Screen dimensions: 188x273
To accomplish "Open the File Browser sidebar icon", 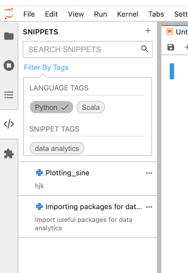I will pyautogui.click(x=9, y=36).
